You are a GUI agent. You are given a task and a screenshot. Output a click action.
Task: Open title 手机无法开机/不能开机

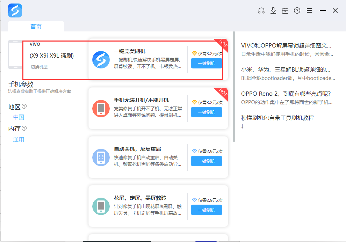click(141, 100)
